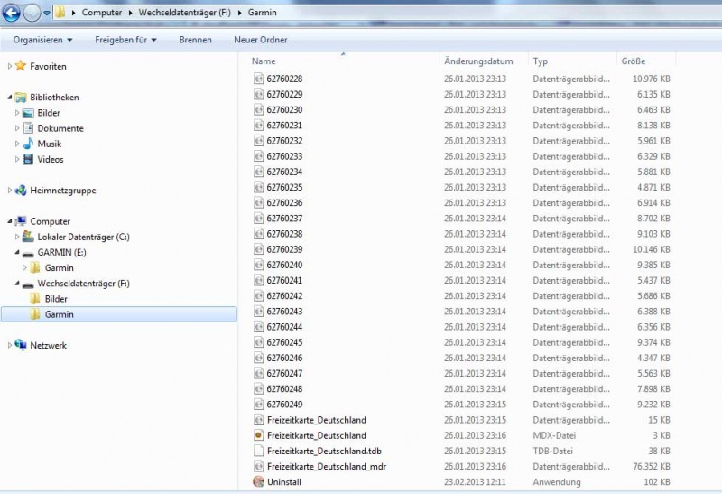
Task: Click the Heimnetzgruppe icon
Action: (21, 190)
